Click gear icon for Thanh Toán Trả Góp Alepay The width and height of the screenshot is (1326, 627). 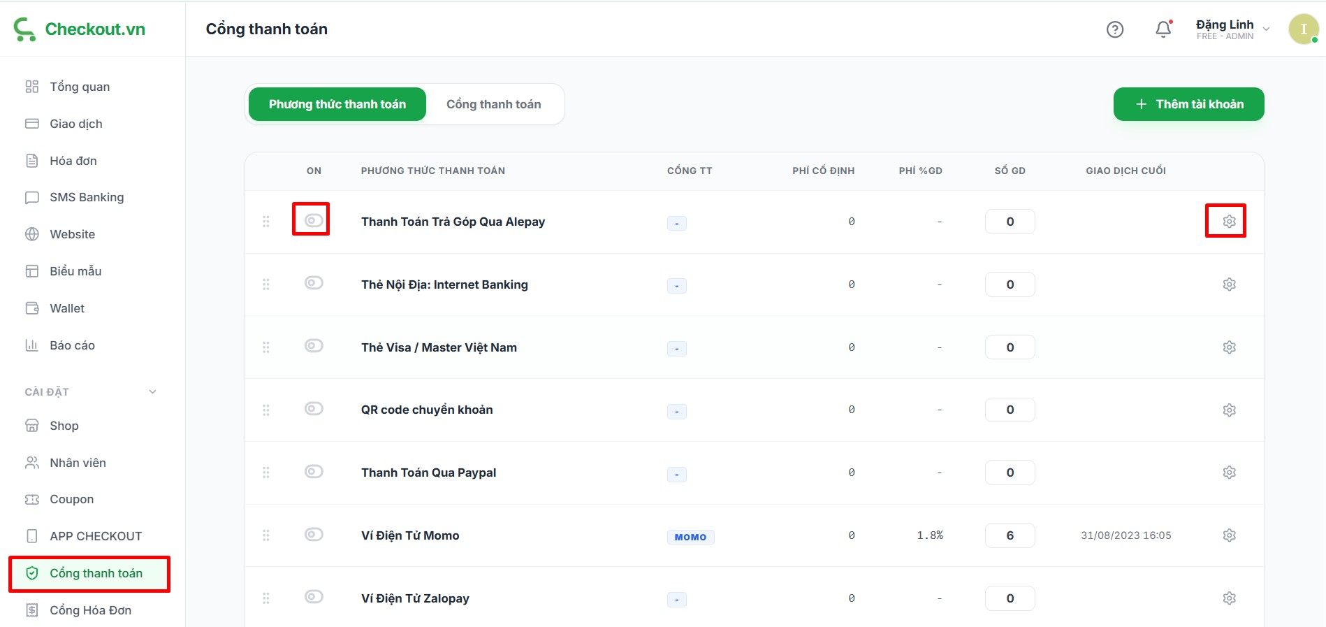1229,222
